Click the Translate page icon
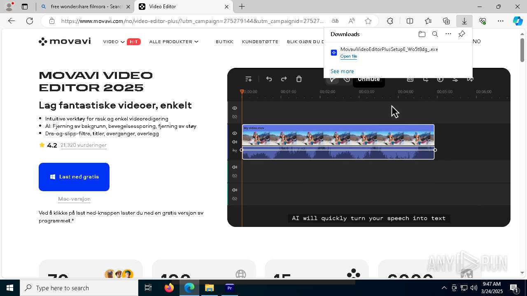The image size is (527, 296). (x=335, y=21)
